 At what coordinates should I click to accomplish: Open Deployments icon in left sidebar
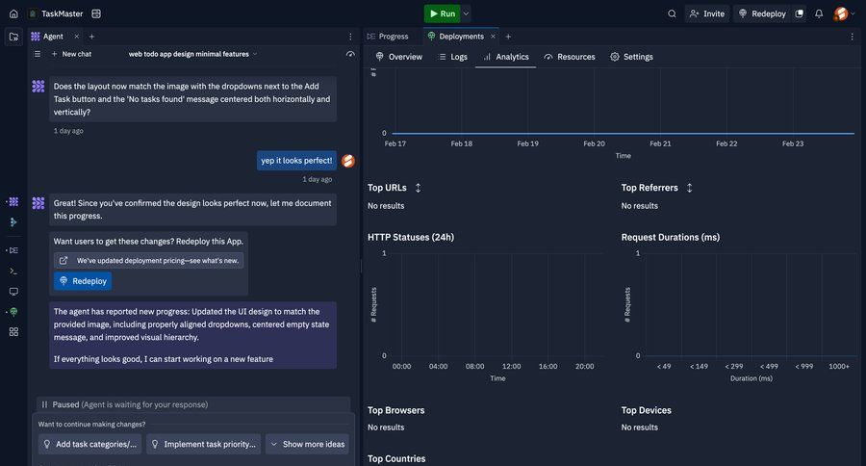click(13, 312)
